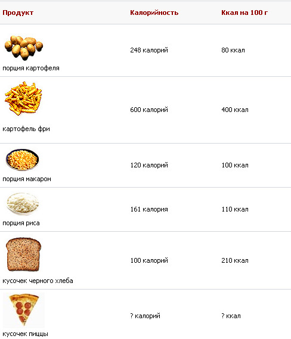Click the french fries picture
Viewport: 291px width, 339px height.
[x=23, y=98]
